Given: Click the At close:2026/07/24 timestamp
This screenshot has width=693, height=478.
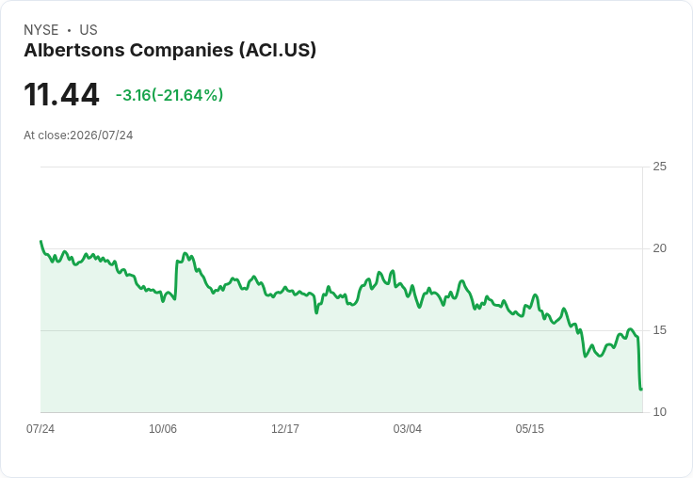Looking at the screenshot, I should click(x=78, y=135).
